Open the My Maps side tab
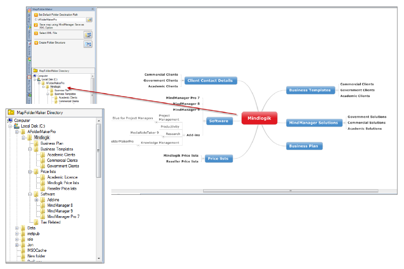Screen dimensions: 404x269 (x=29, y=17)
